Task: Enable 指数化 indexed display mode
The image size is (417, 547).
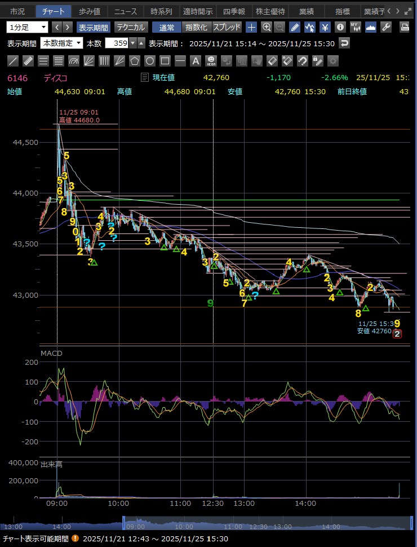Action: (196, 27)
